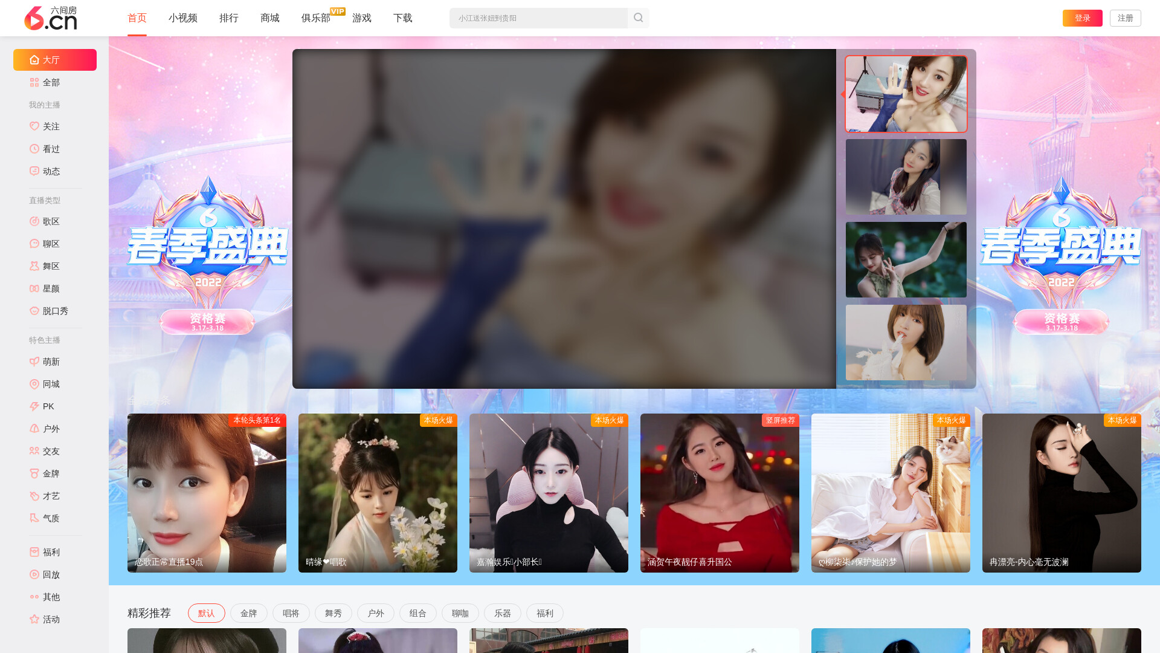
Task: Click the 星颜 mask icon
Action: (x=34, y=288)
